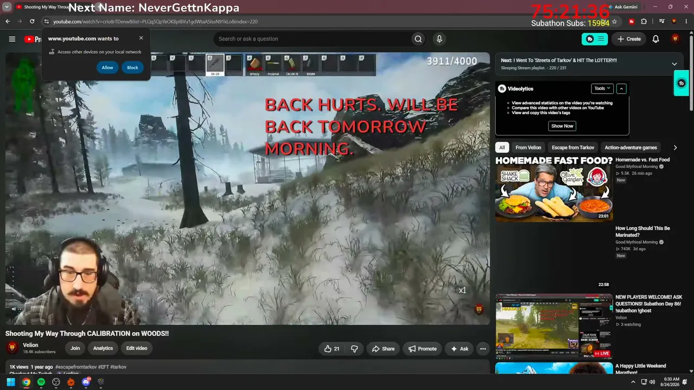Open the YouTube hamburger guide menu
The image size is (694, 390).
point(12,39)
